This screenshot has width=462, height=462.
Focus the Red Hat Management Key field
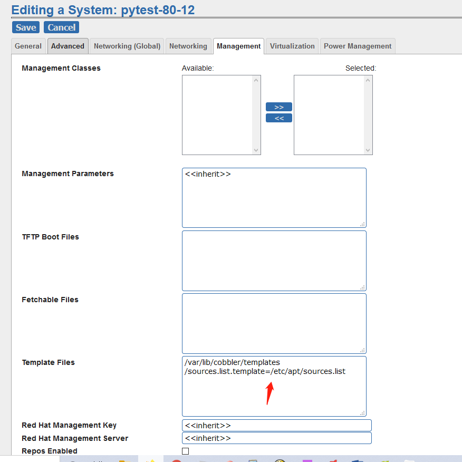coord(276,426)
